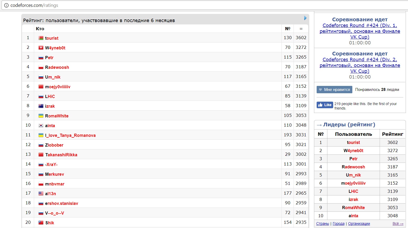
Task: Open ershov.stanislav's profile
Action: pyautogui.click(x=62, y=203)
